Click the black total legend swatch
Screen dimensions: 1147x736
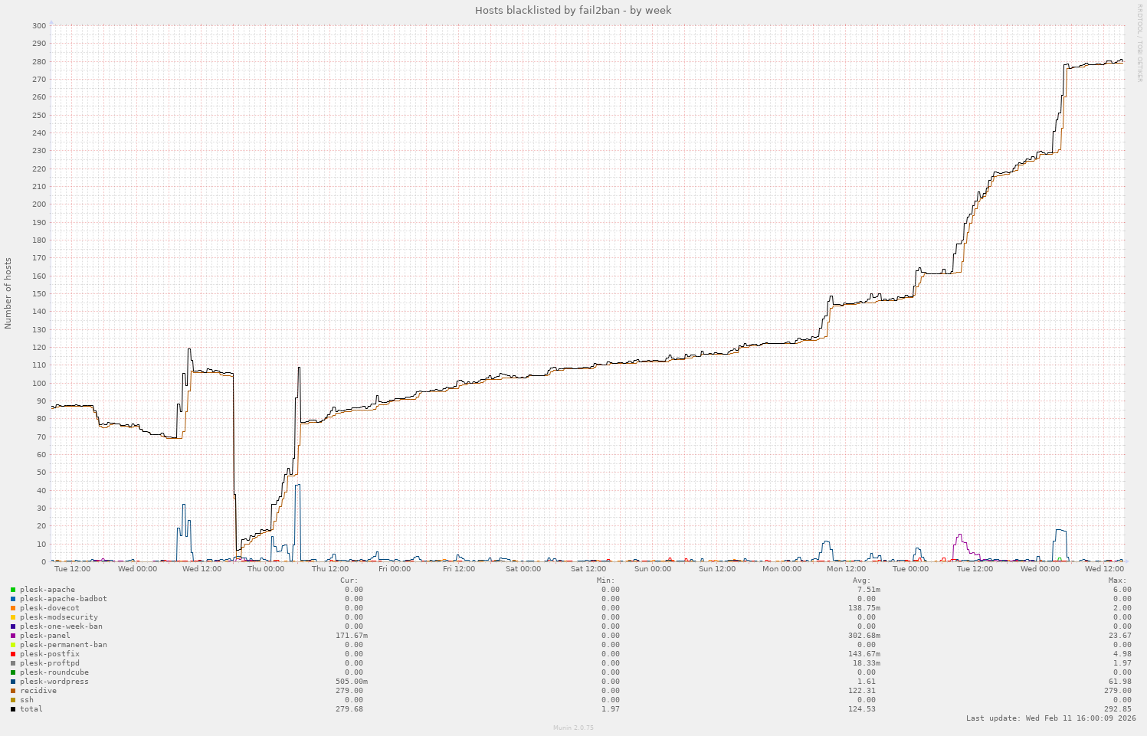click(13, 709)
